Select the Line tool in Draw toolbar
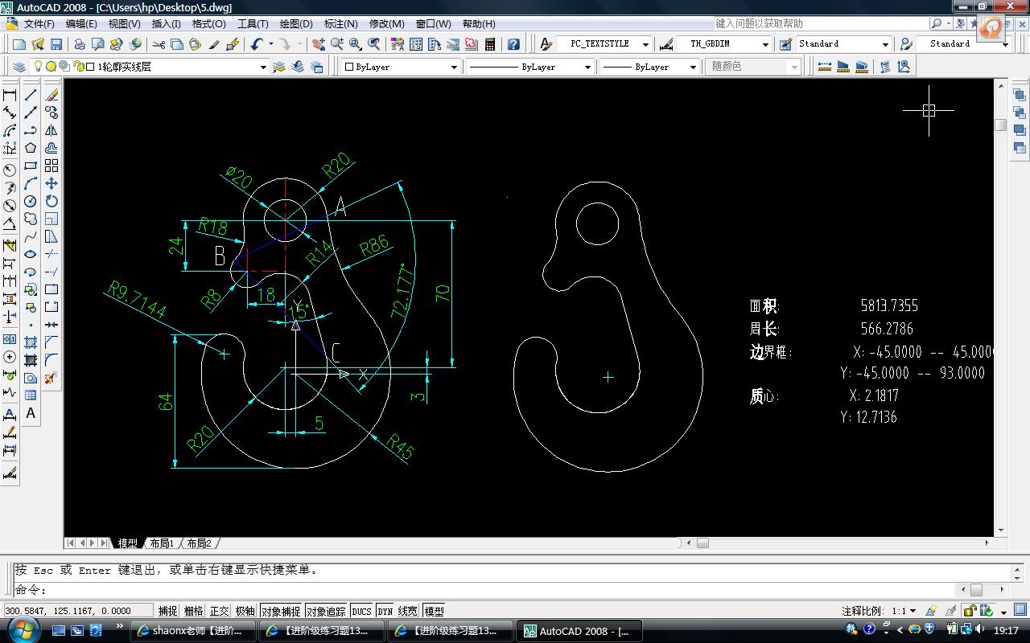 point(31,95)
